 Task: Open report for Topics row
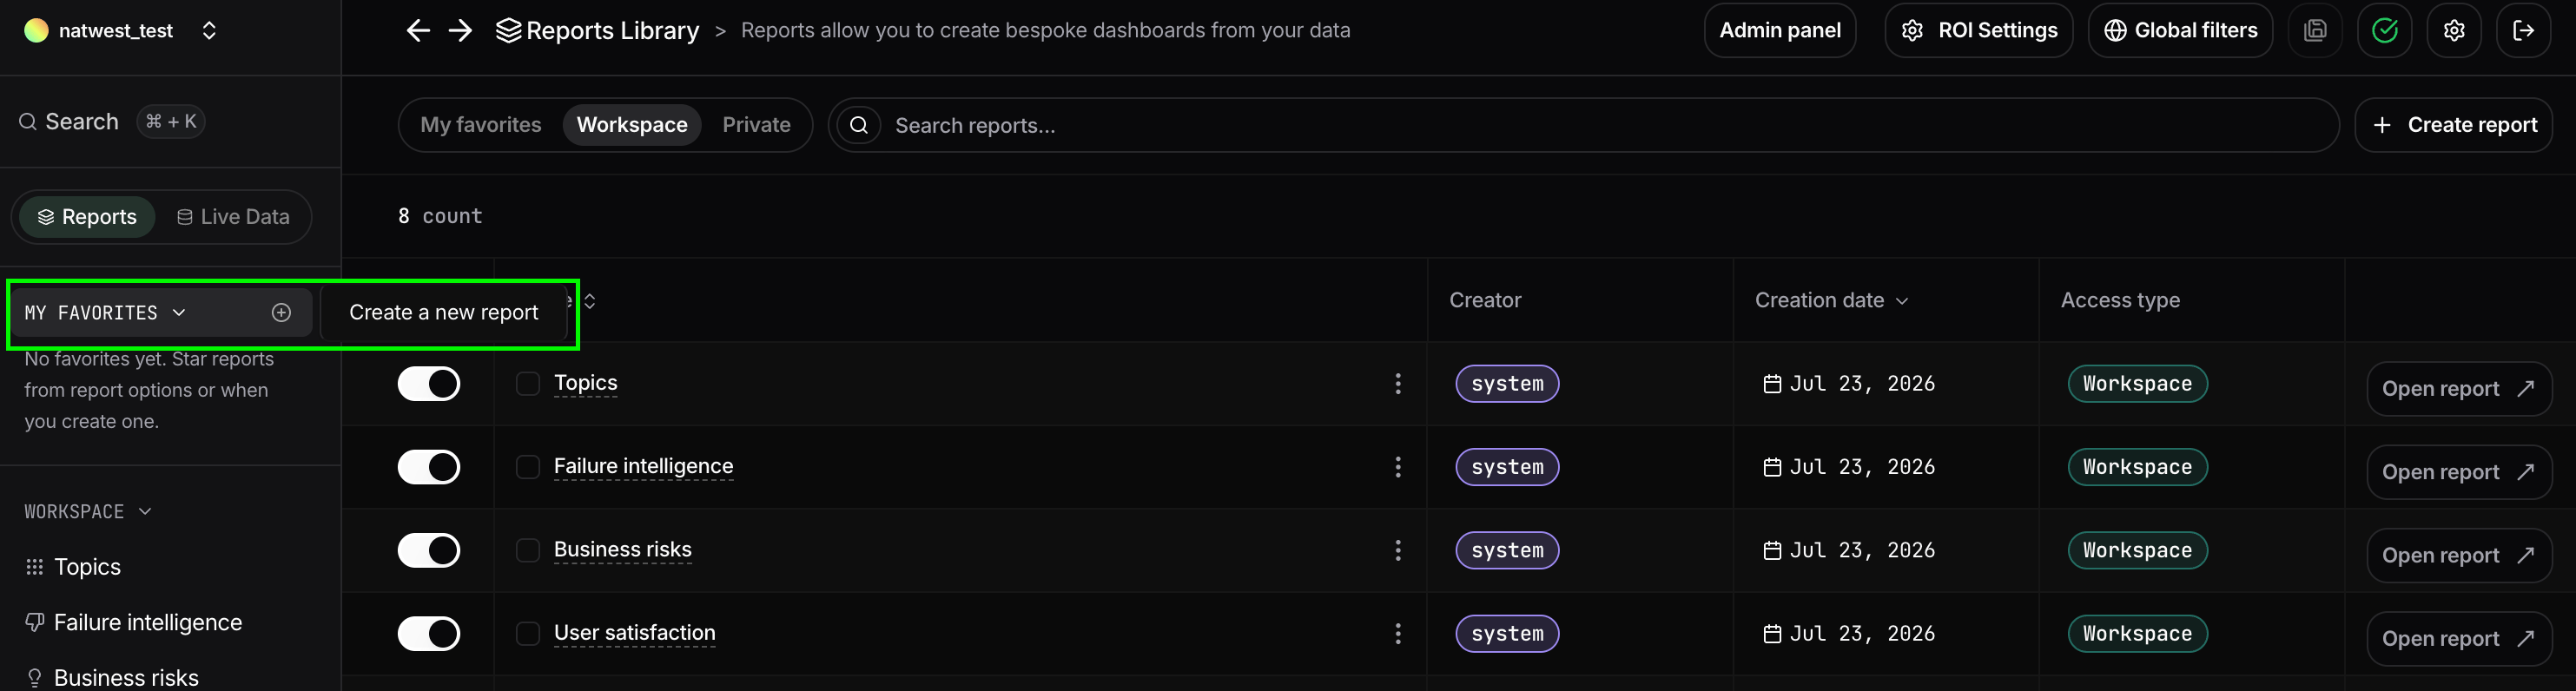(2459, 389)
